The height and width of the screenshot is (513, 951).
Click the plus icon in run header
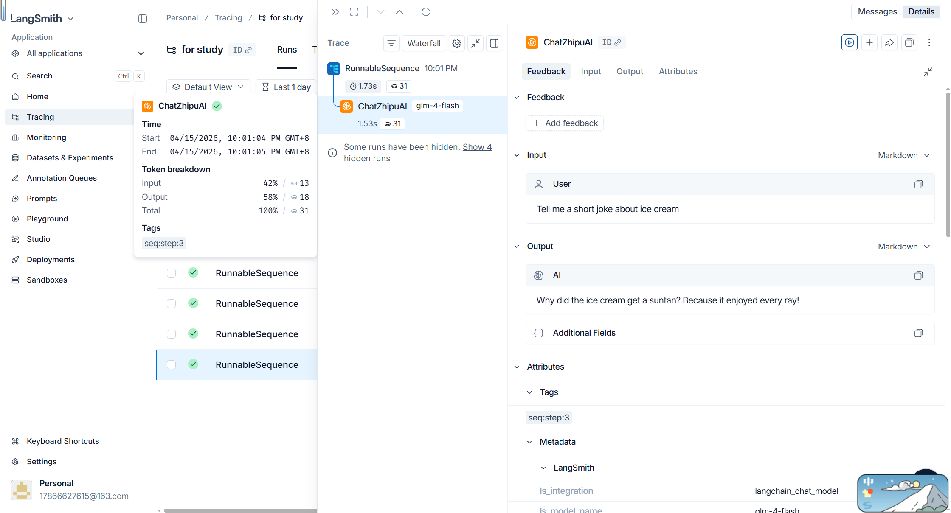pyautogui.click(x=869, y=42)
